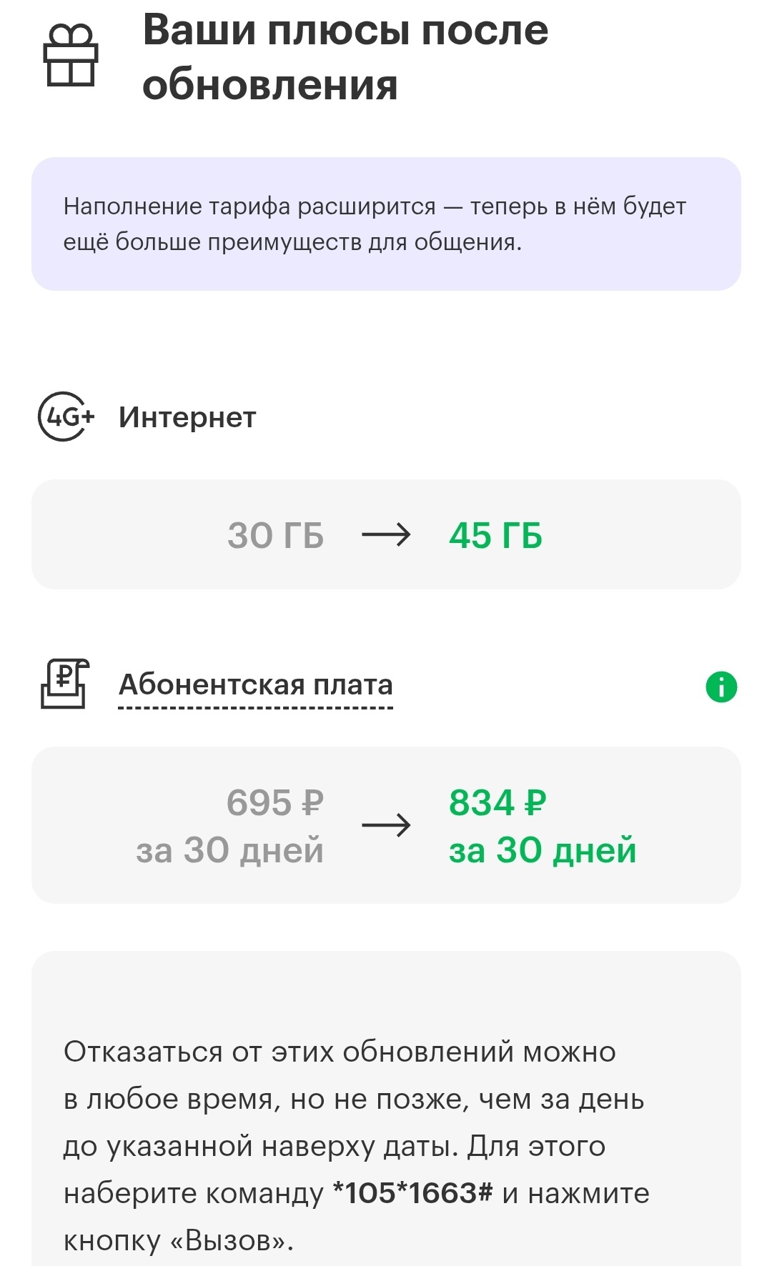Click the gift box icon
Image resolution: width=772 pixels, height=1266 pixels.
tap(70, 56)
